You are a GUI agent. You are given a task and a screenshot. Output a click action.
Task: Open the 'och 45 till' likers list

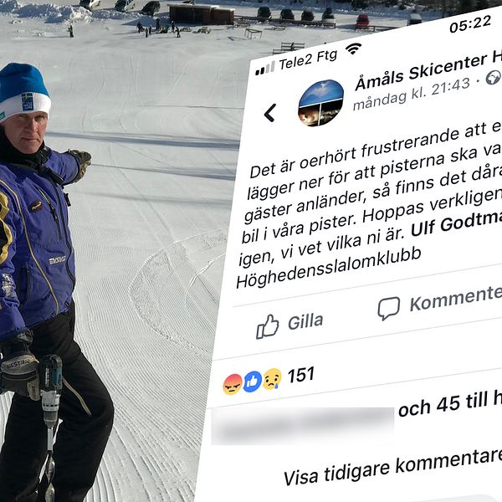[x=450, y=404]
